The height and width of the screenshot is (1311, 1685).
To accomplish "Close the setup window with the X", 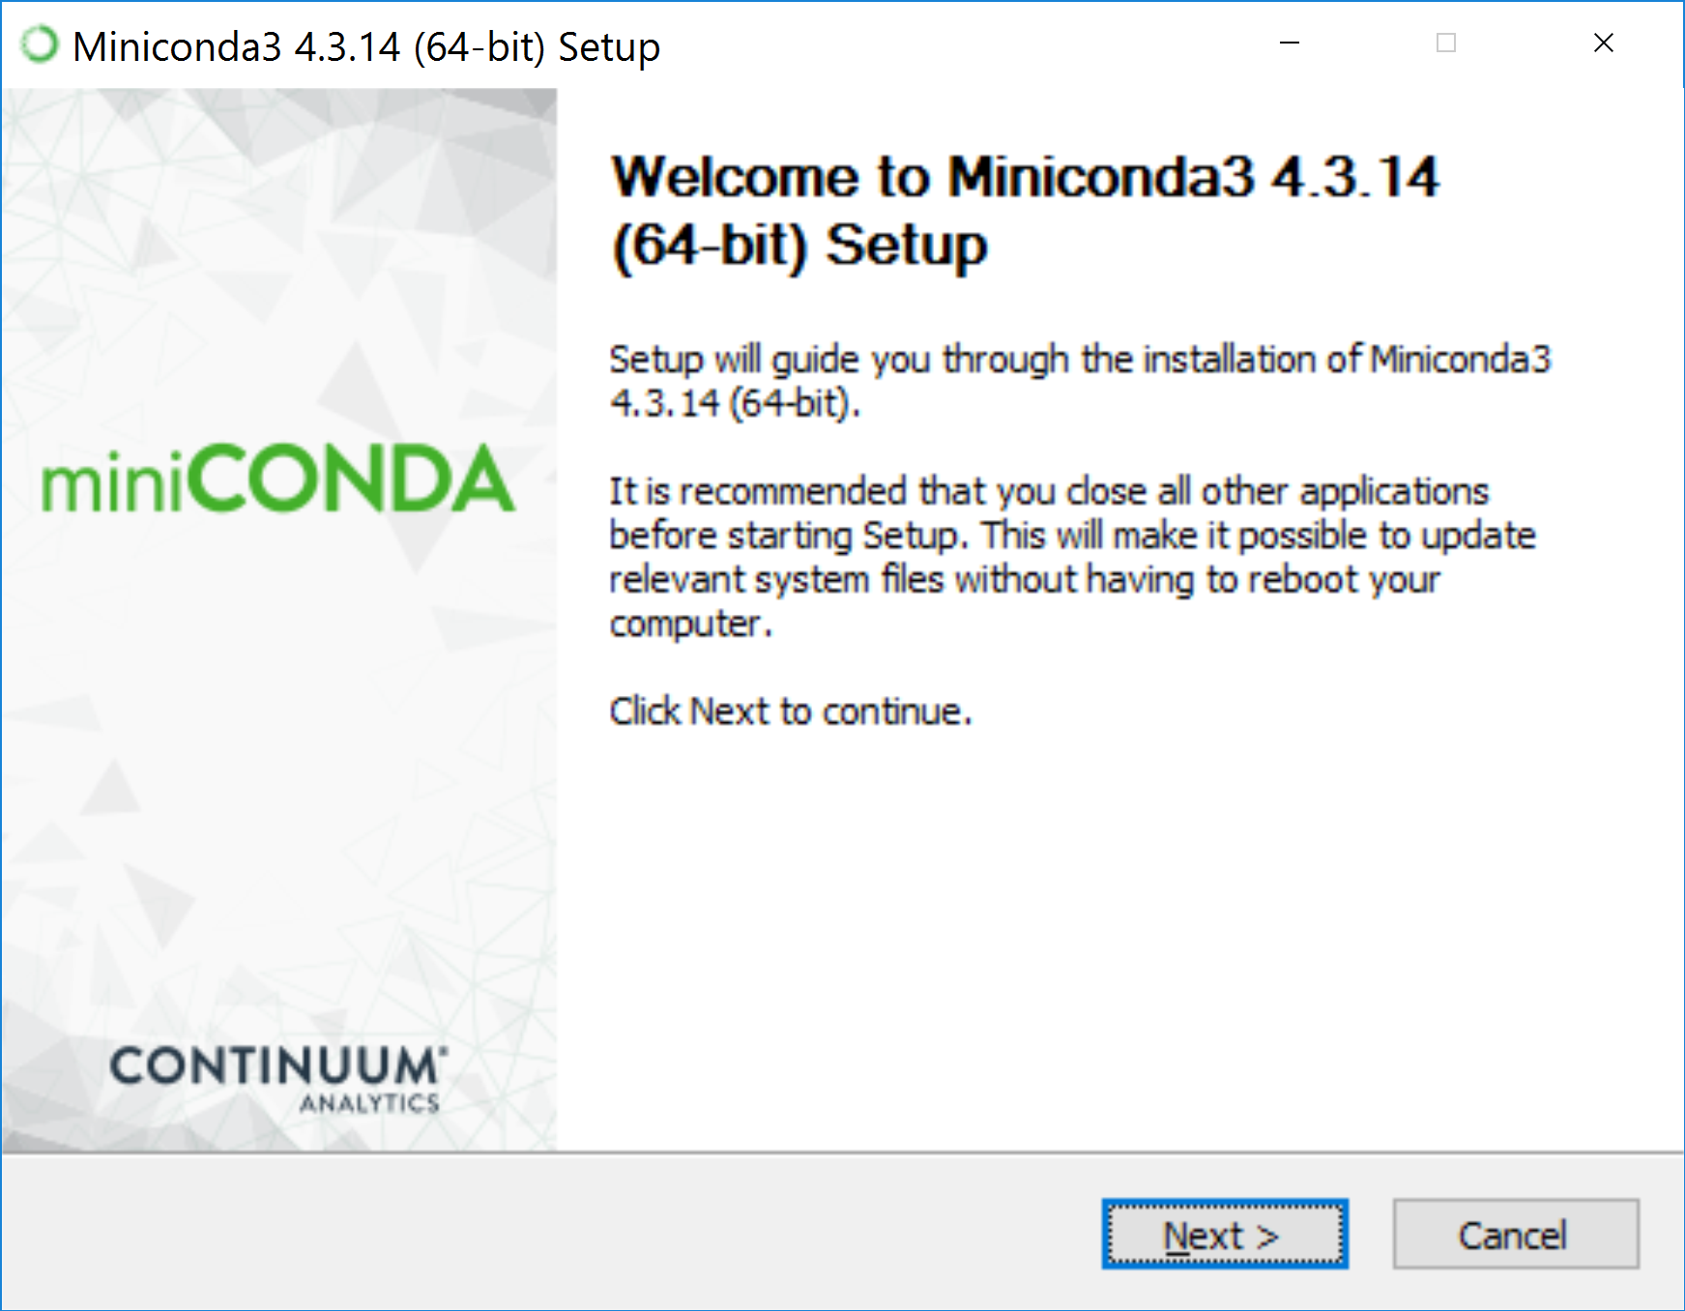I will pyautogui.click(x=1603, y=44).
